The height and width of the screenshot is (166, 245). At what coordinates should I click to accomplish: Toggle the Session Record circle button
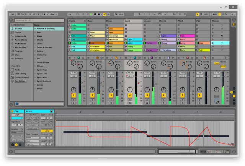(x=116, y=15)
